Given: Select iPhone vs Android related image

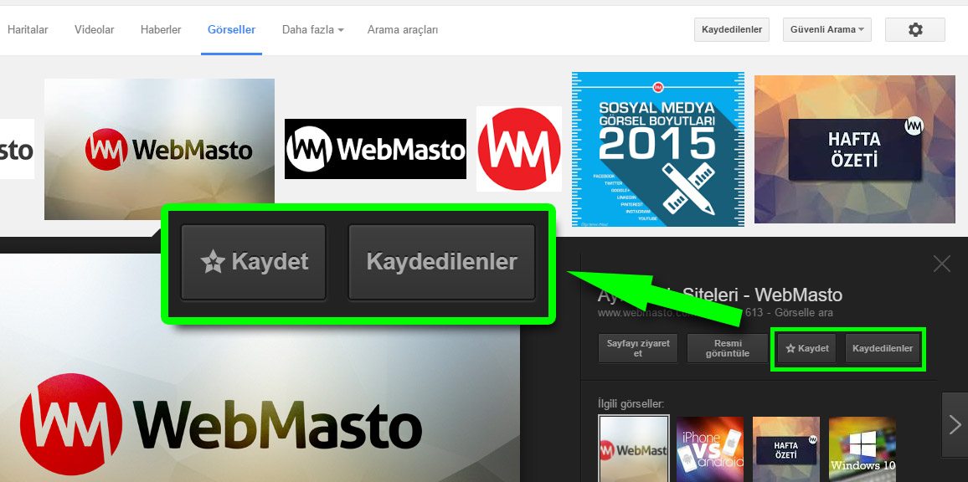Looking at the screenshot, I should coord(710,449).
